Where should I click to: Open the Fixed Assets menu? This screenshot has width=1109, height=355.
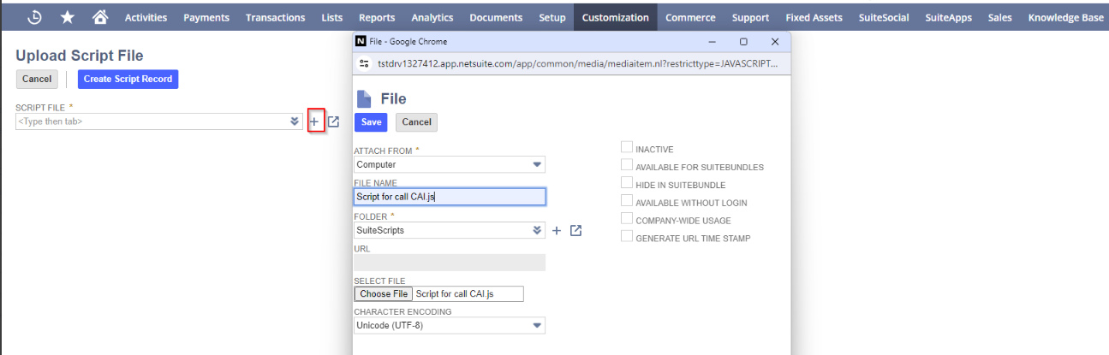tap(814, 17)
